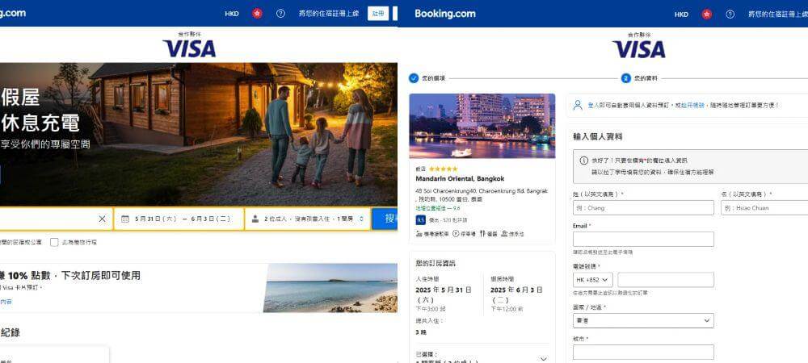Image resolution: width=808 pixels, height=363 pixels.
Task: Focus the Email input field
Action: coord(643,239)
